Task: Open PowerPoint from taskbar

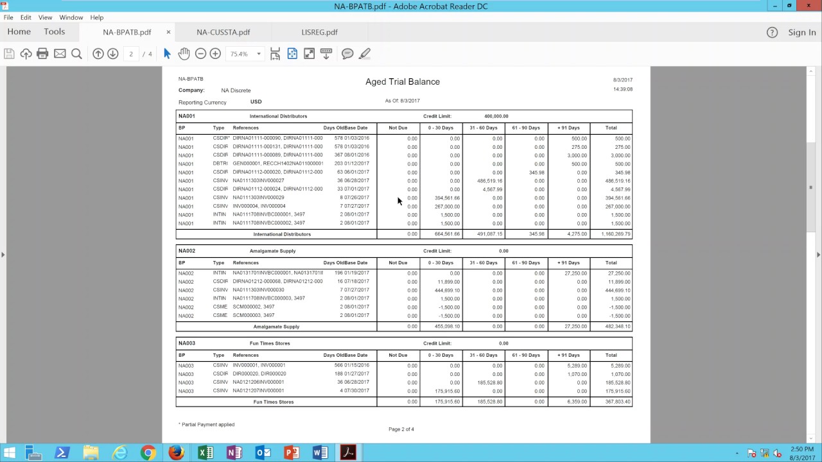Action: (x=292, y=453)
